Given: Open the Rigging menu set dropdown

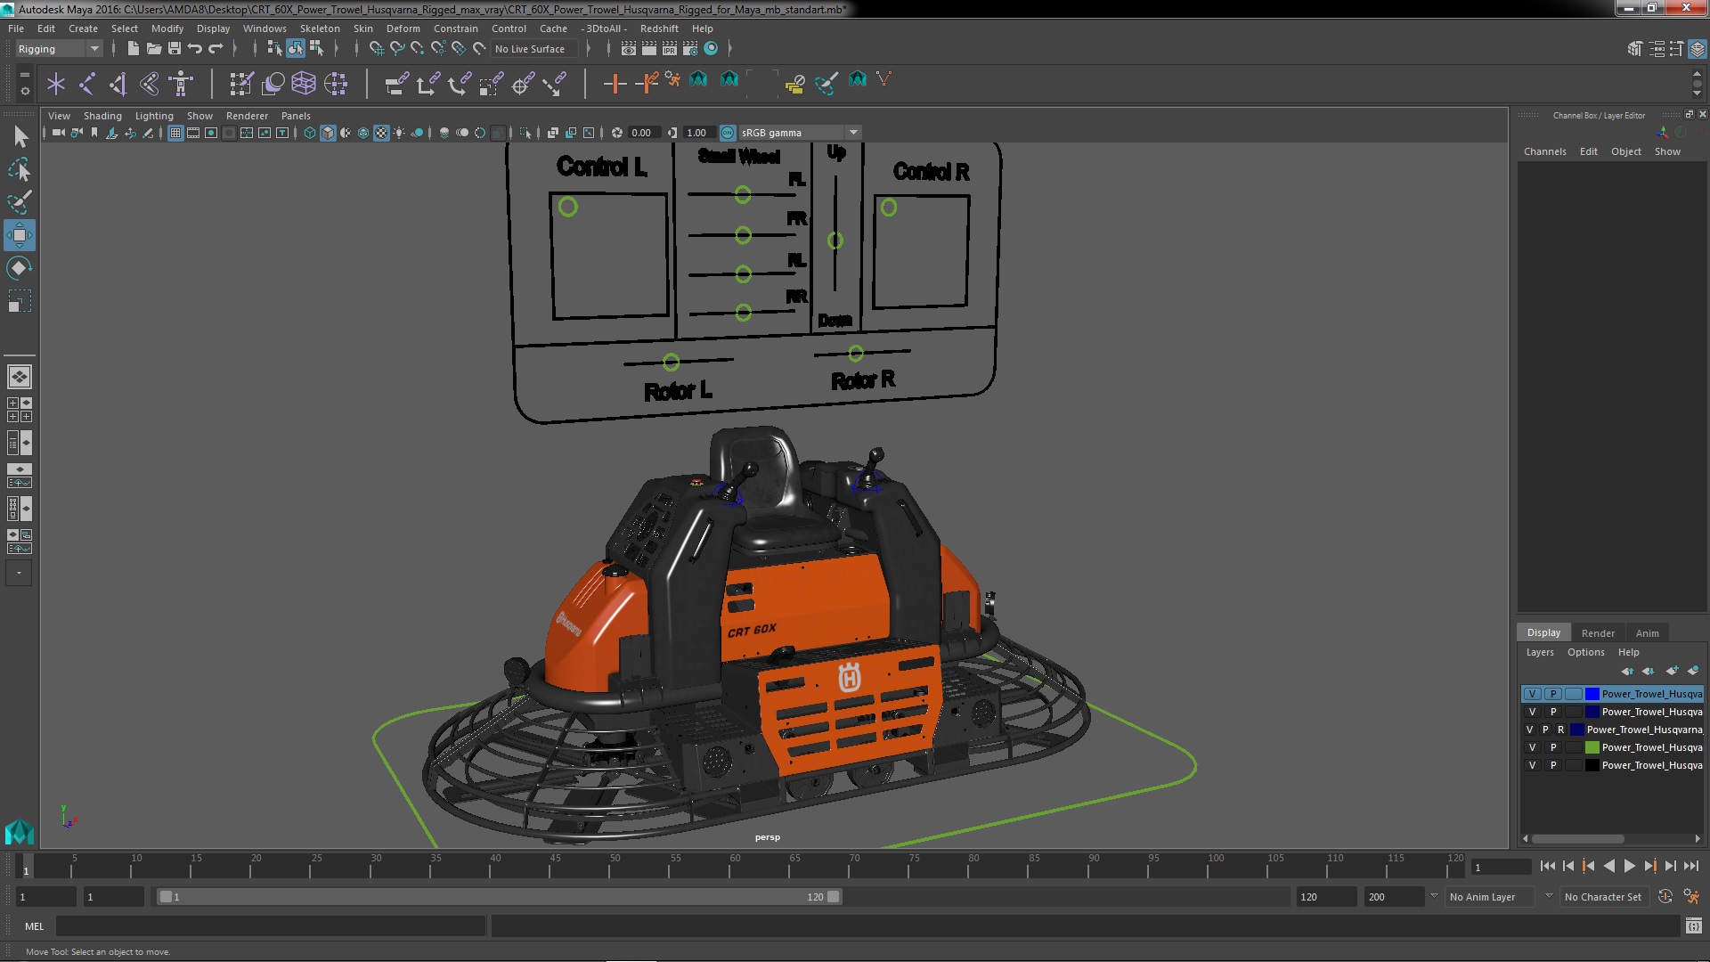Looking at the screenshot, I should (94, 49).
